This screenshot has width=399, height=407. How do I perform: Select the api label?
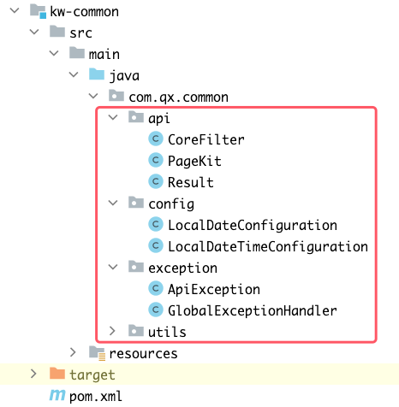coord(159,119)
